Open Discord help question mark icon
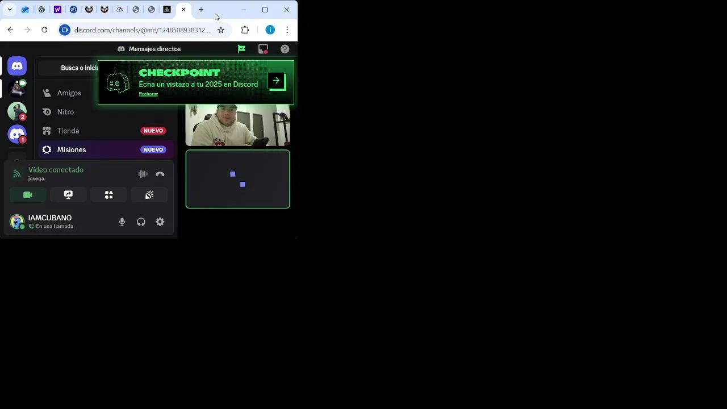 click(x=285, y=49)
